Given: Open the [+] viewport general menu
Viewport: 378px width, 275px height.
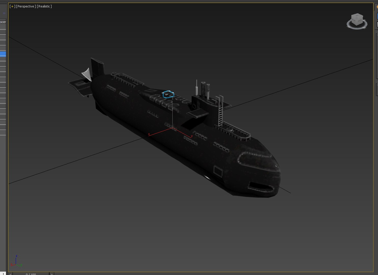Looking at the screenshot, I should pyautogui.click(x=12, y=6).
